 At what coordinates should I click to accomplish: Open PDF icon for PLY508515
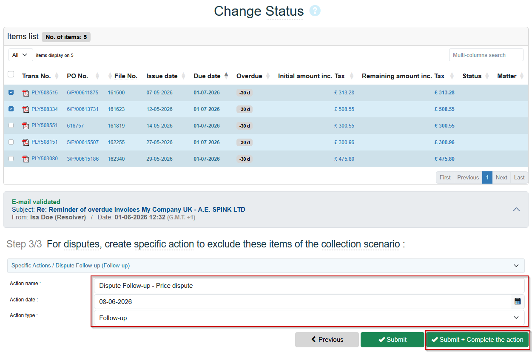[x=26, y=93]
